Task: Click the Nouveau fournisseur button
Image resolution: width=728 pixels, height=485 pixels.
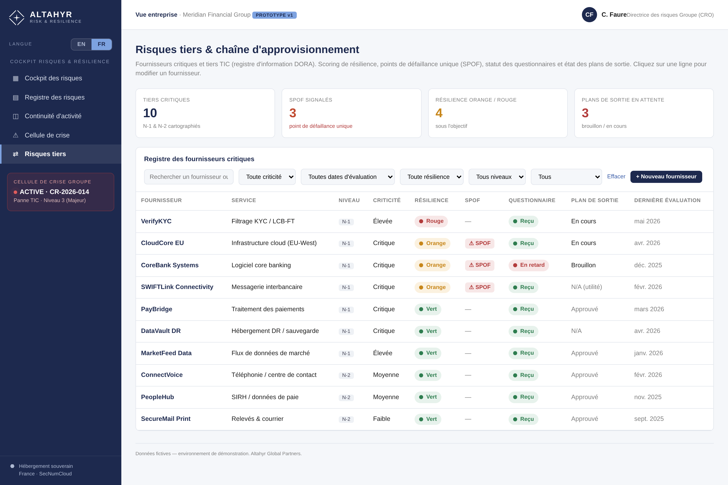Action: coord(666,177)
